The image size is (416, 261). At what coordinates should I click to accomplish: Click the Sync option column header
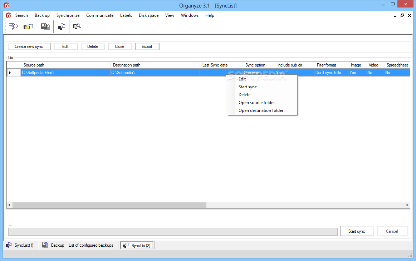(259, 65)
